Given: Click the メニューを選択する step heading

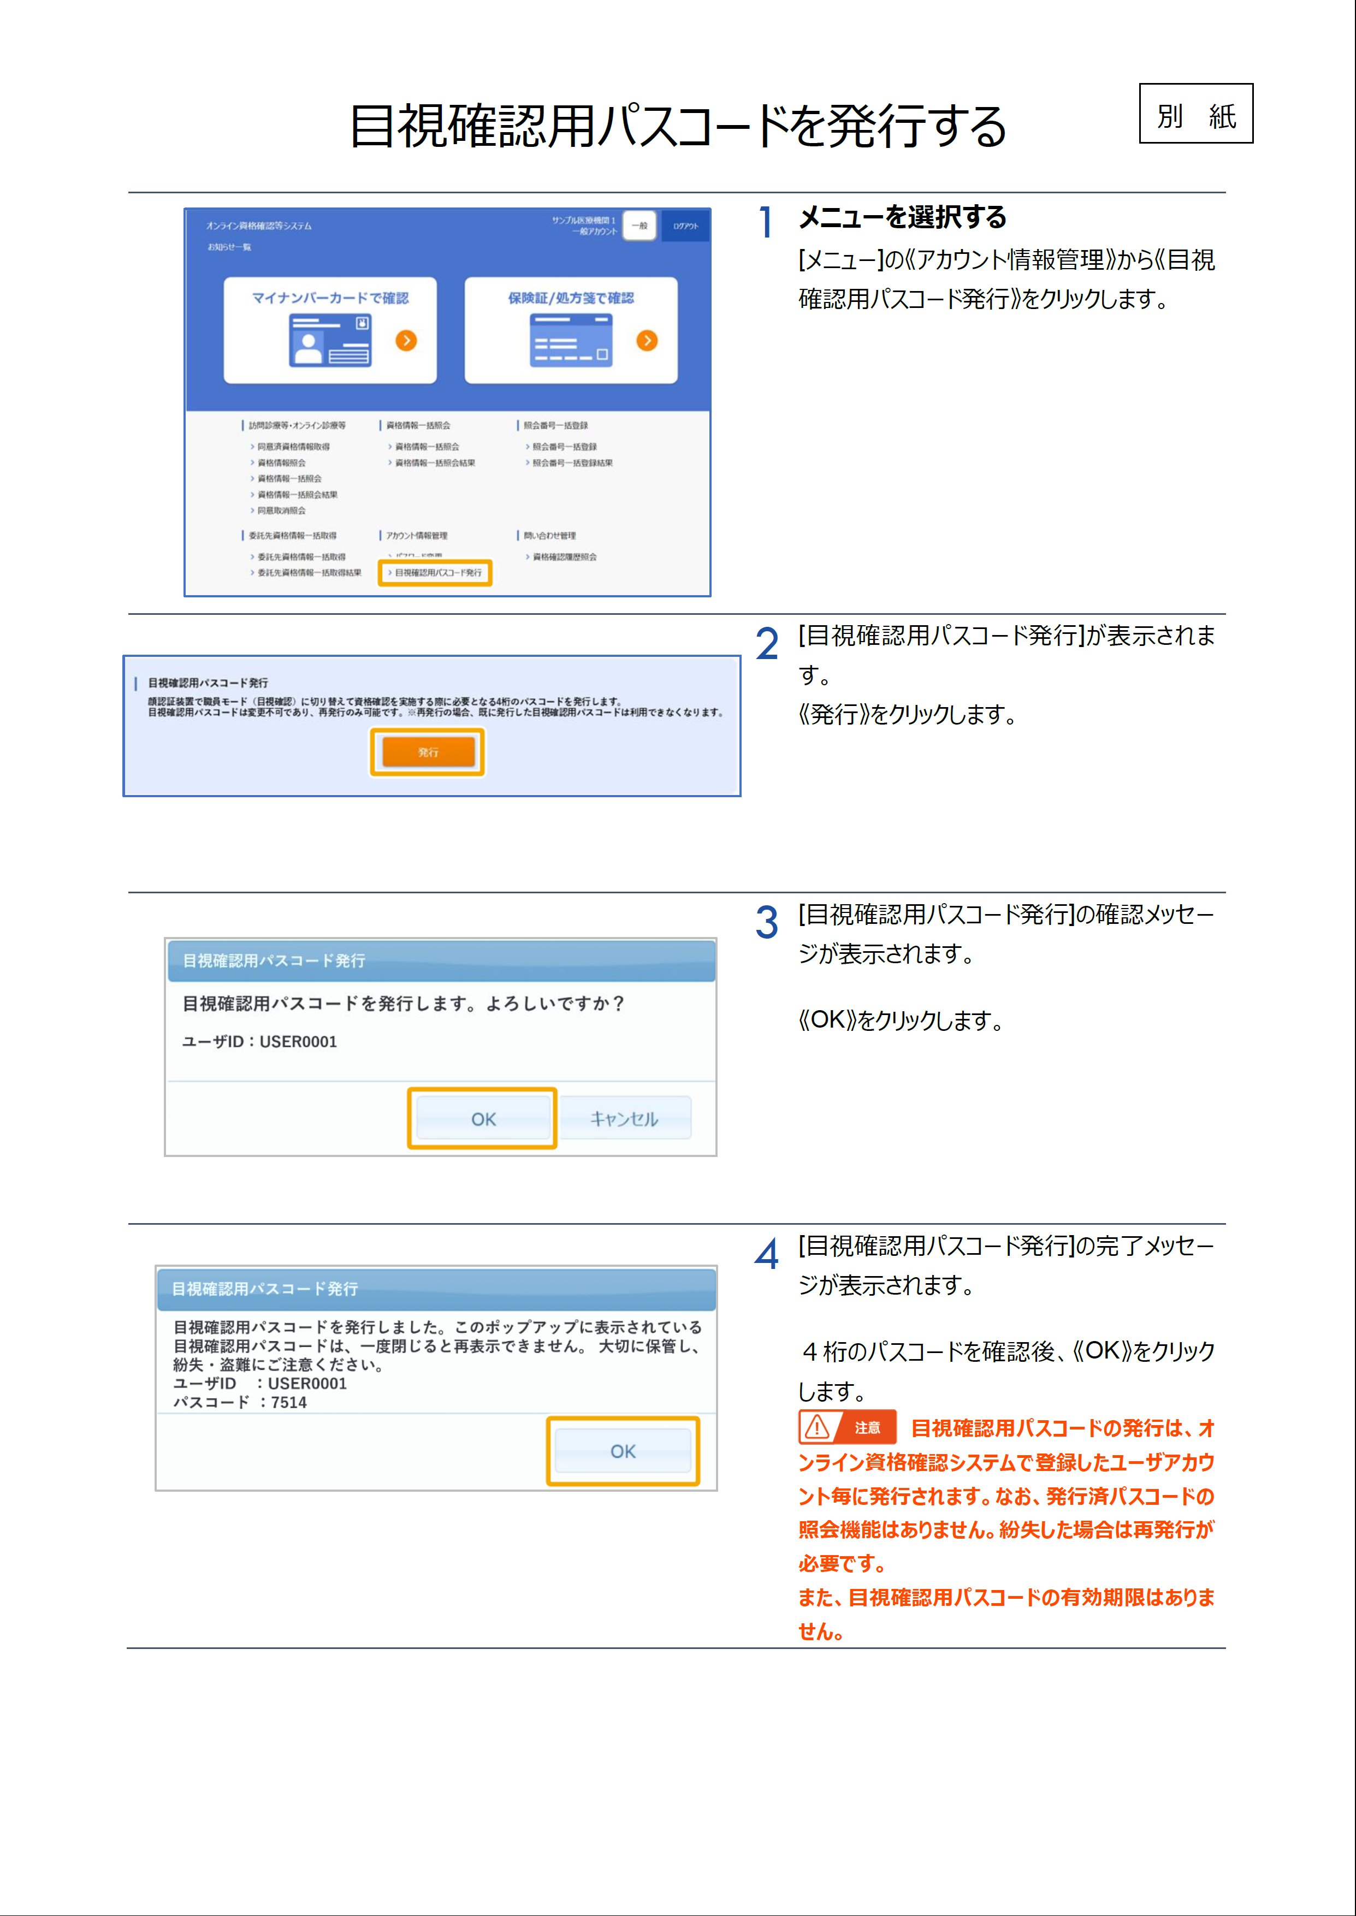Looking at the screenshot, I should pyautogui.click(x=903, y=217).
